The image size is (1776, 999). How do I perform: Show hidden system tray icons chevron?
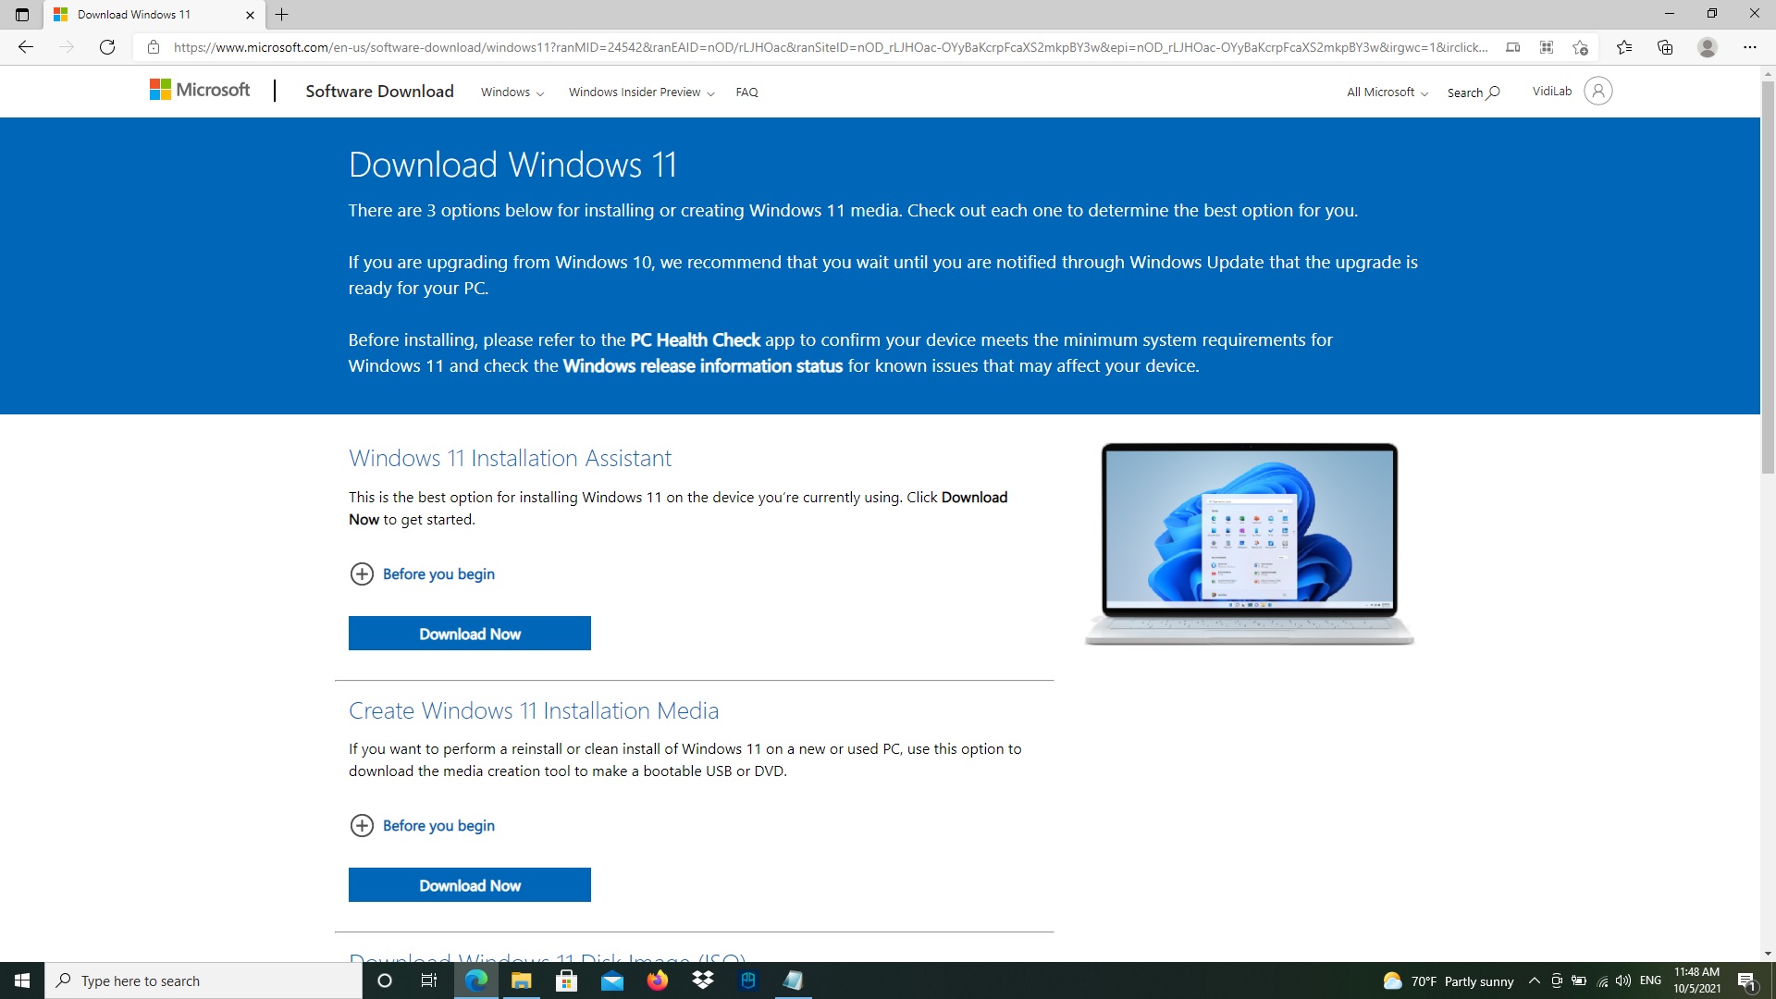coord(1535,980)
